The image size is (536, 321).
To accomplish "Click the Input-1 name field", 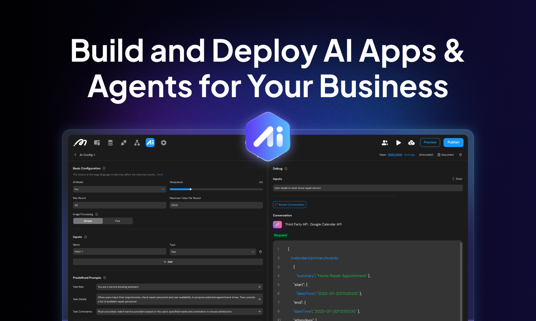I will (x=119, y=252).
